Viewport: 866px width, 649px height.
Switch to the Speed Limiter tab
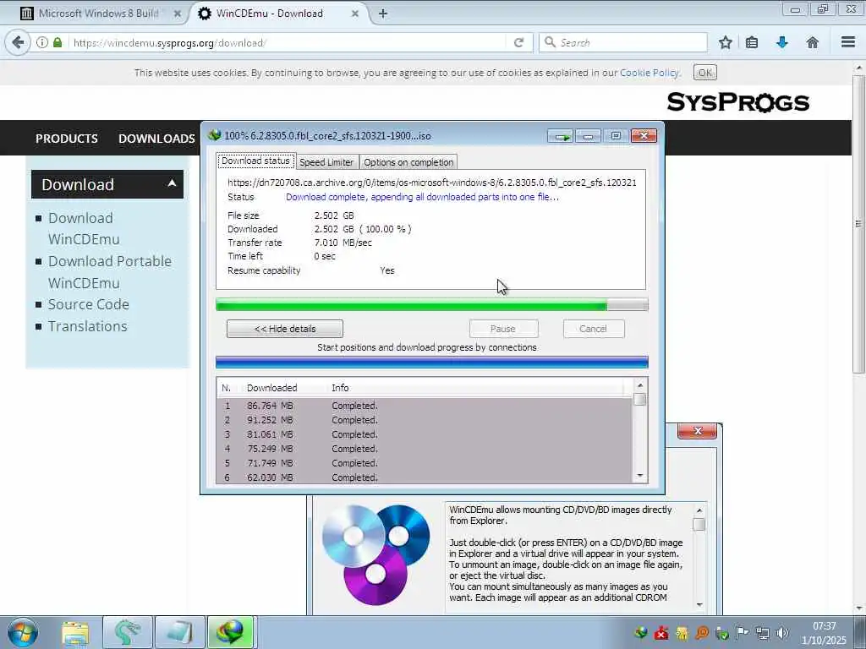pyautogui.click(x=326, y=162)
